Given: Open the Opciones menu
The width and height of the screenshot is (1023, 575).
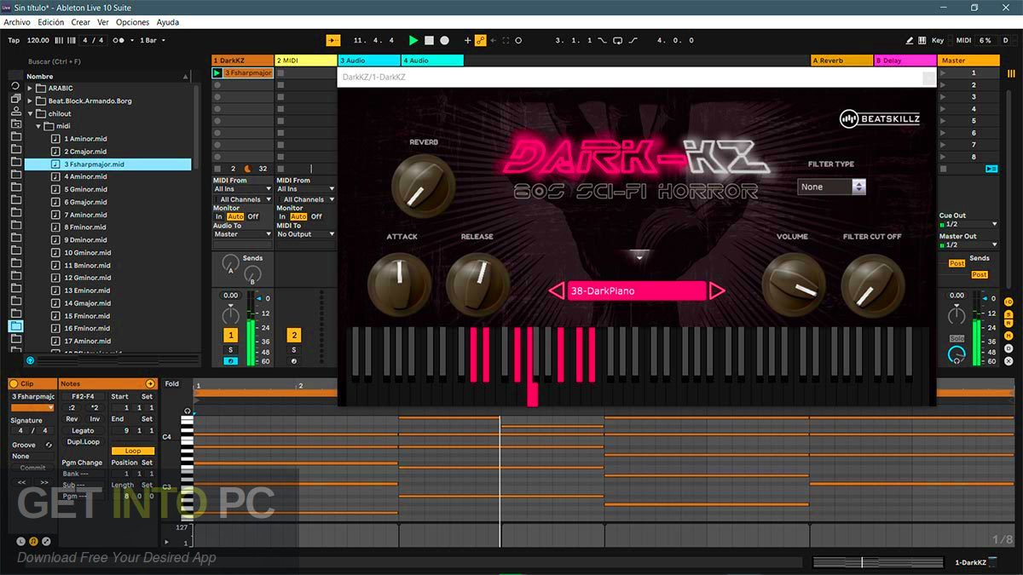Looking at the screenshot, I should point(133,22).
